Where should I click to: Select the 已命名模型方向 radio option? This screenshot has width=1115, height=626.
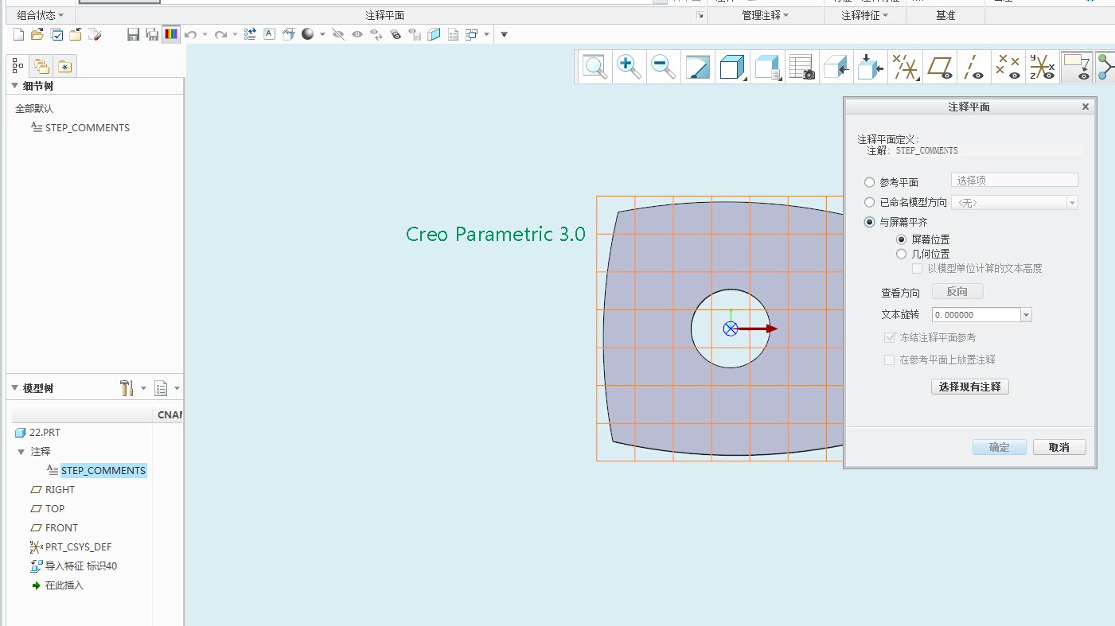click(x=869, y=202)
